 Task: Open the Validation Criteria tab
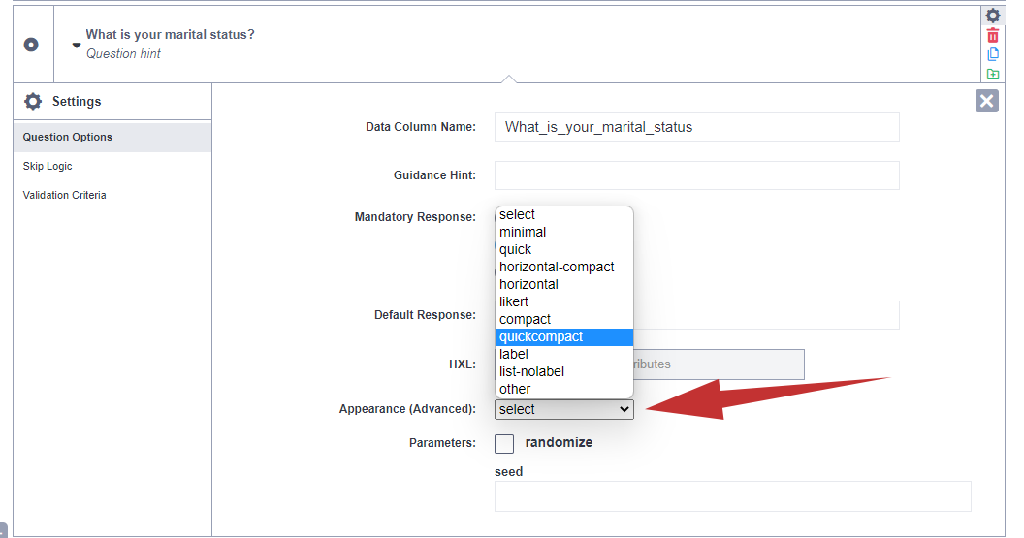[x=65, y=195]
